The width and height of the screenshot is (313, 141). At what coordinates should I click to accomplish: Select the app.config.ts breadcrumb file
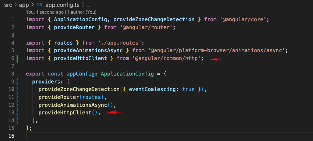(x=62, y=5)
